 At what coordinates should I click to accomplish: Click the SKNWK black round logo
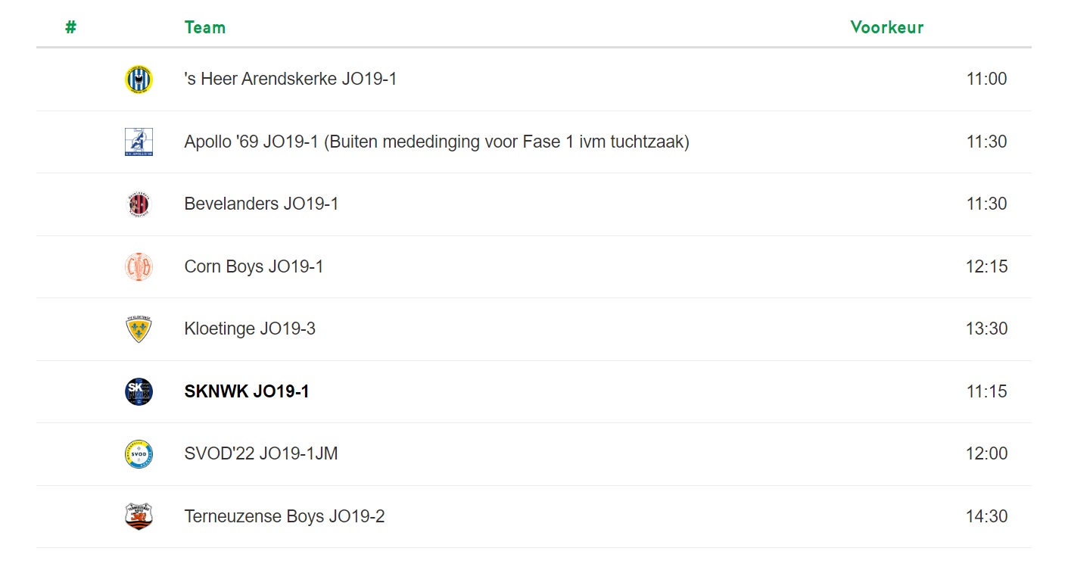tap(139, 391)
